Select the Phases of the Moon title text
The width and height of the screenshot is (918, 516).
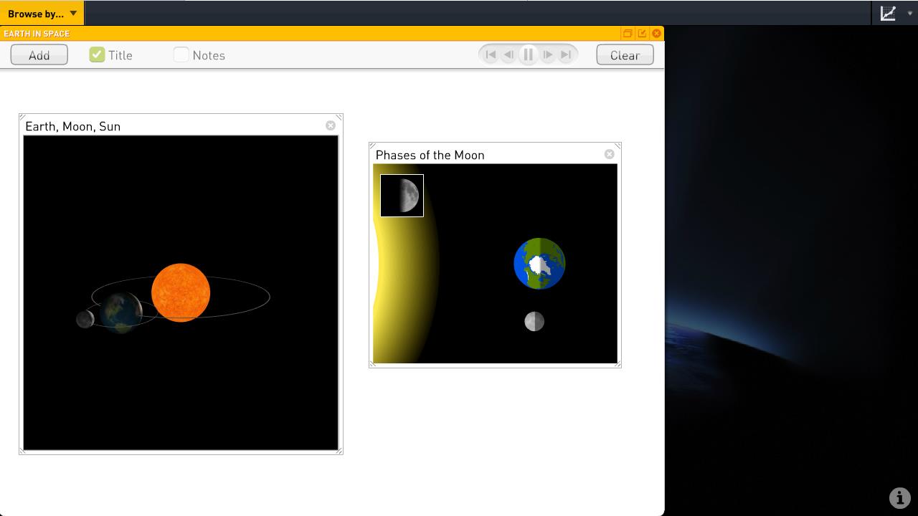[430, 155]
